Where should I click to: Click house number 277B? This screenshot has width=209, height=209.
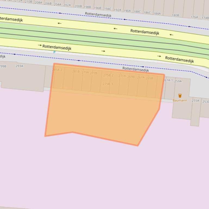pyautogui.click(x=93, y=73)
